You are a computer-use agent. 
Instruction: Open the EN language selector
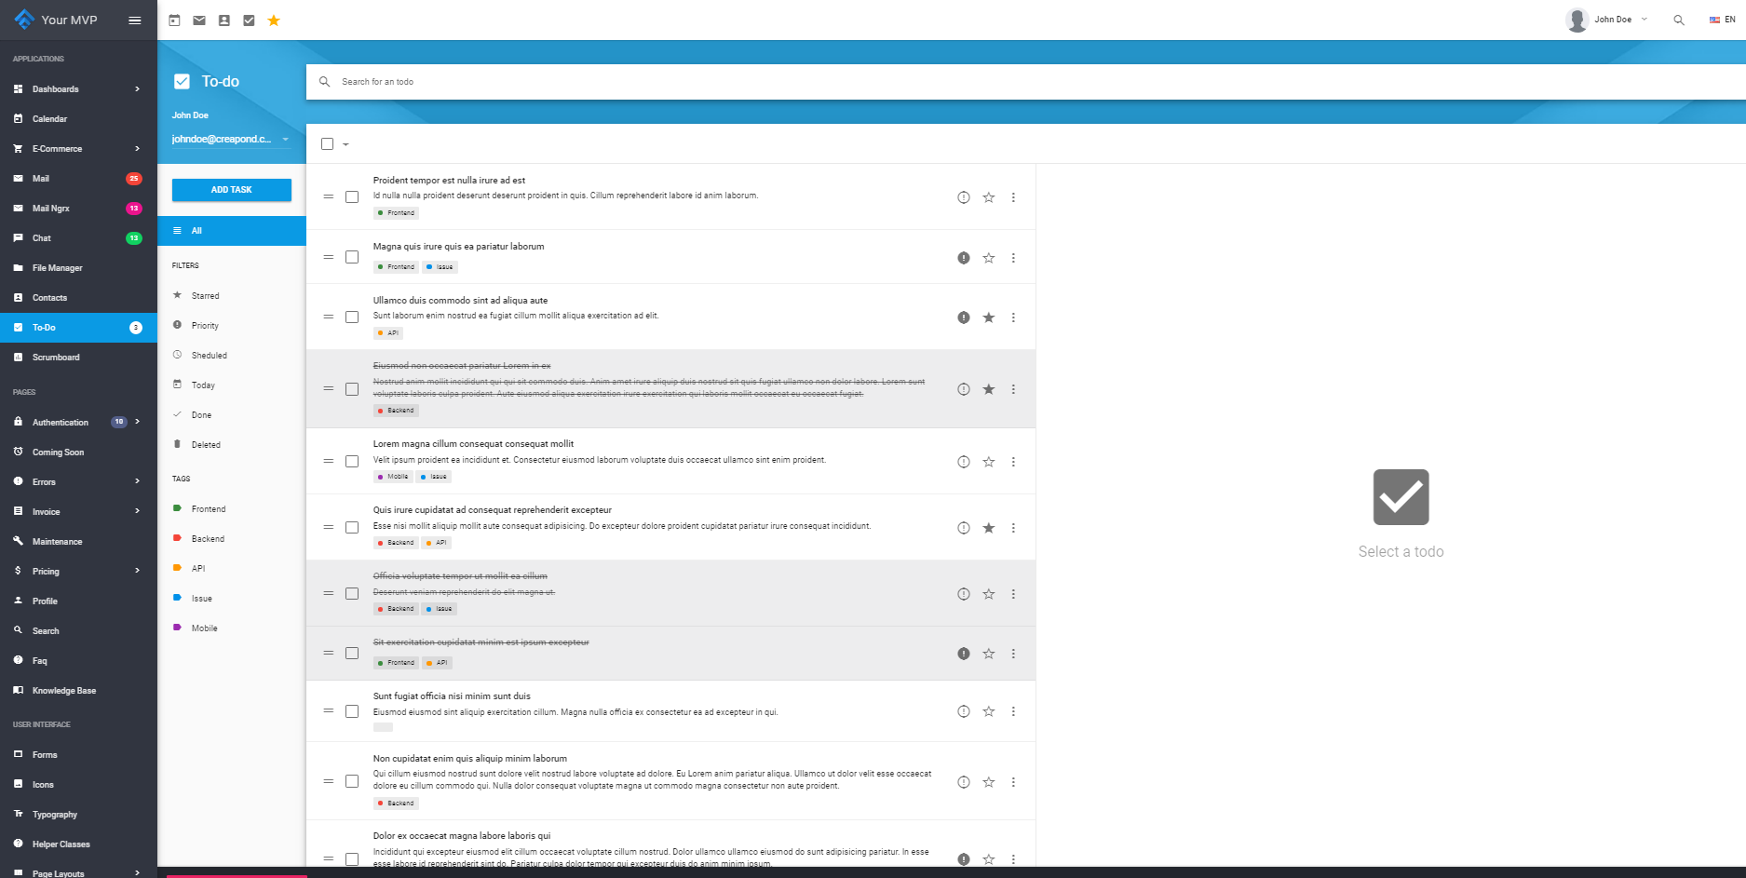(x=1722, y=20)
